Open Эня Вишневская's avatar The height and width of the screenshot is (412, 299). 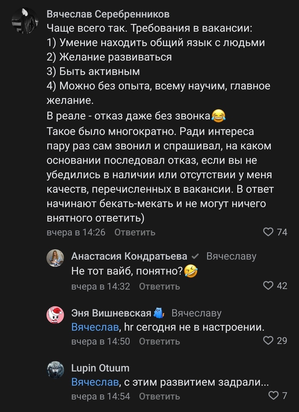55,315
